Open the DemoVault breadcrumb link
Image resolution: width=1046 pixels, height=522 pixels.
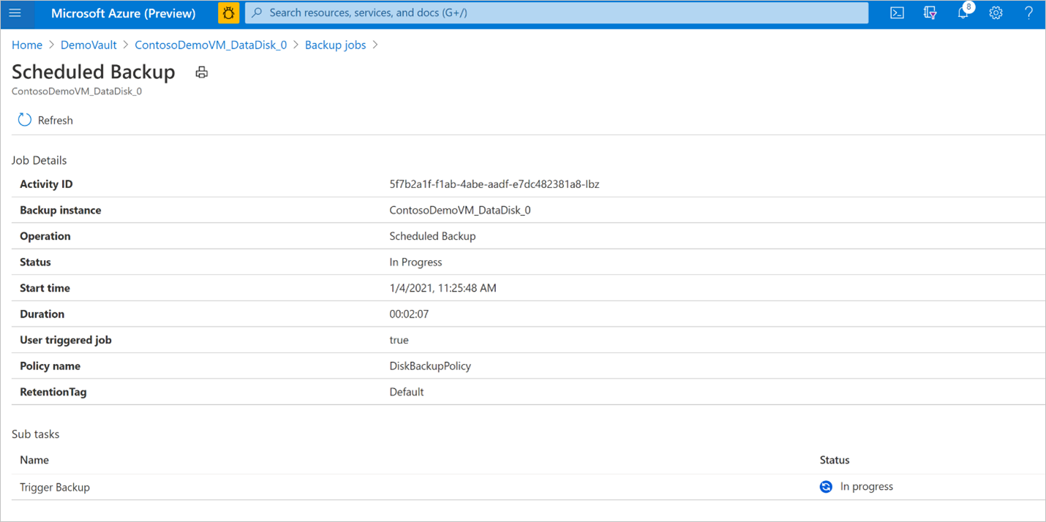click(88, 45)
